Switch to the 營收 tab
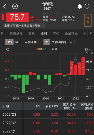 click(31, 33)
